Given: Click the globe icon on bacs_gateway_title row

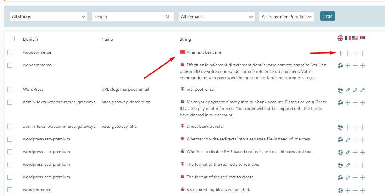Looking at the screenshot, I should tap(340, 127).
